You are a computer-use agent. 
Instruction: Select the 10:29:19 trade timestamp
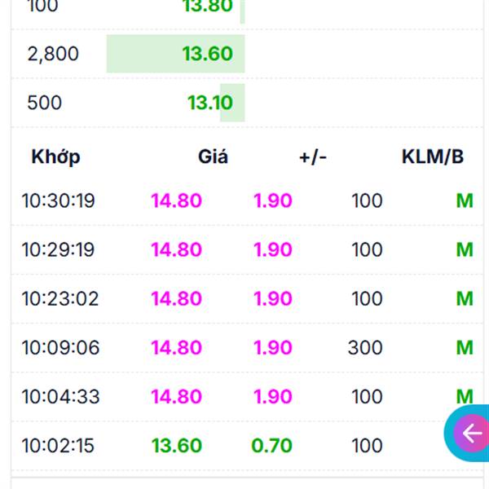[x=60, y=249]
